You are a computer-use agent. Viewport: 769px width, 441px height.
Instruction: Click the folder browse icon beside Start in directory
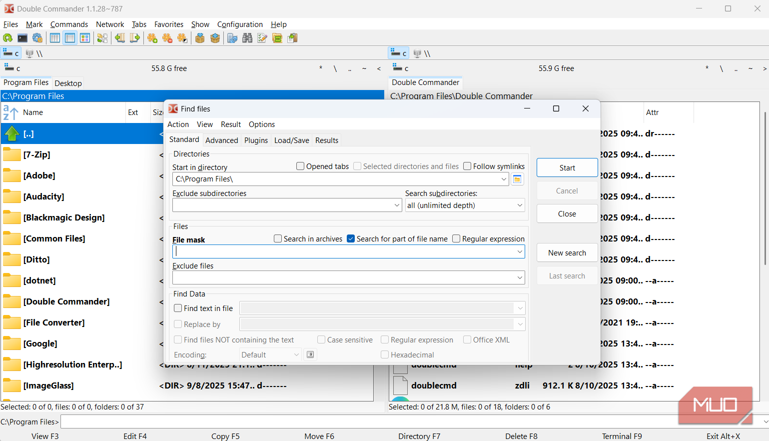pos(517,179)
